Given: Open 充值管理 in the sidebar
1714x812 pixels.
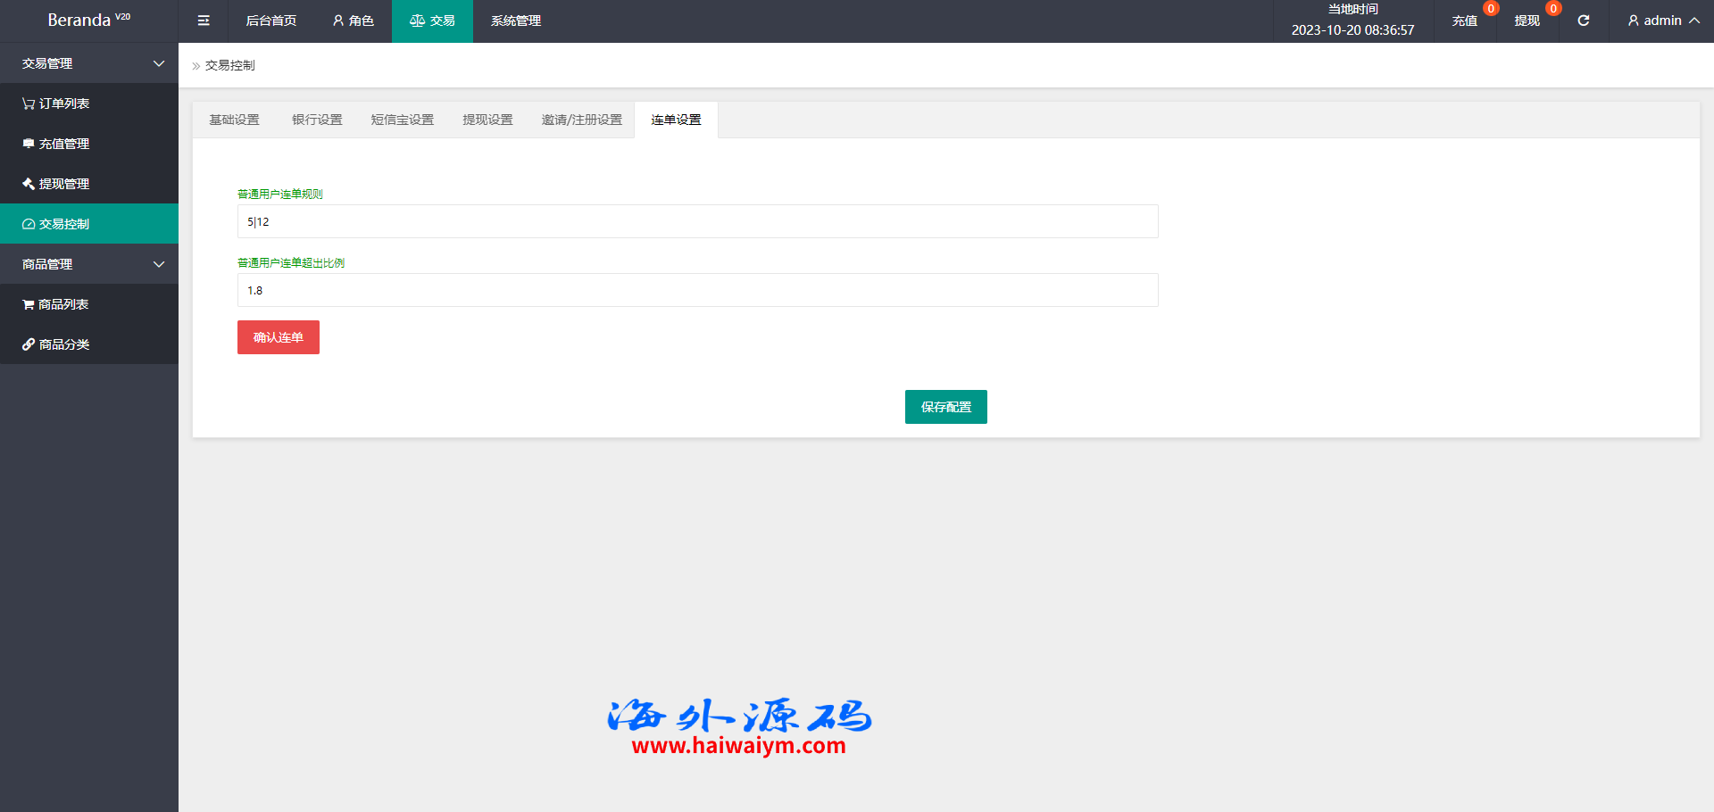Looking at the screenshot, I should (56, 144).
